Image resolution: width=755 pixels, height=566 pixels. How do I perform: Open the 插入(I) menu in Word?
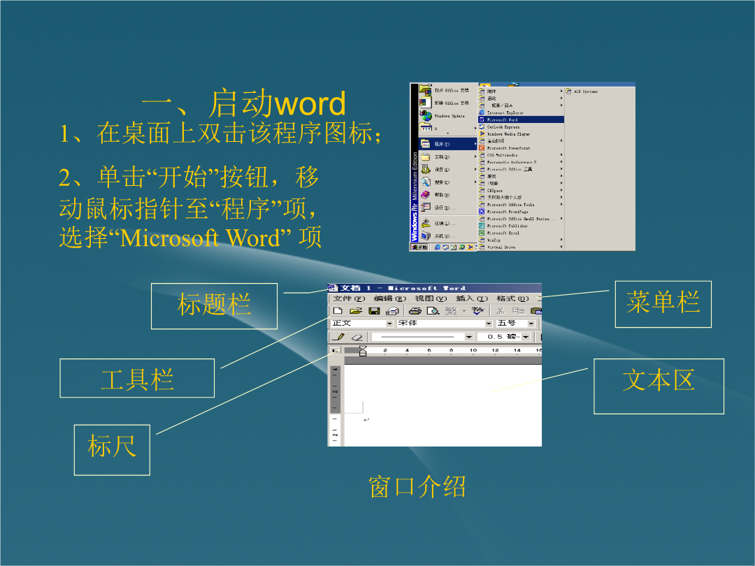[472, 298]
